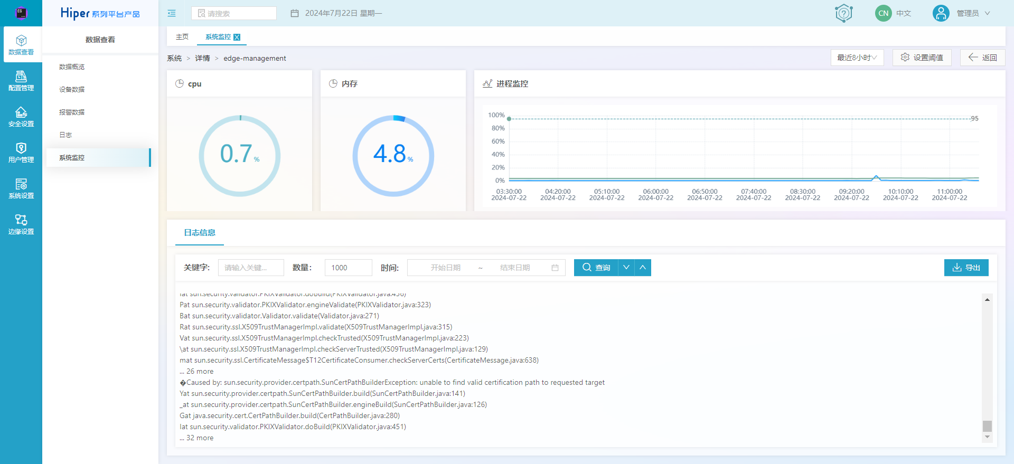This screenshot has width=1014, height=464.
Task: Switch to the 主页 tab
Action: [182, 37]
